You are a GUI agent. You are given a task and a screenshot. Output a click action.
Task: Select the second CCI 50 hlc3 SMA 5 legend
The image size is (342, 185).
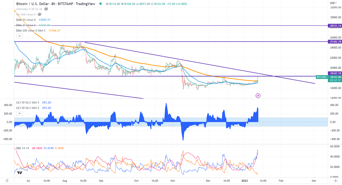(28, 108)
